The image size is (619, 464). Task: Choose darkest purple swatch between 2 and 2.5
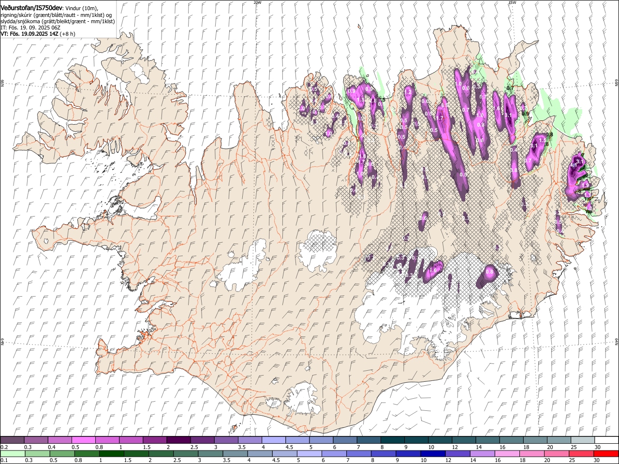pos(178,440)
